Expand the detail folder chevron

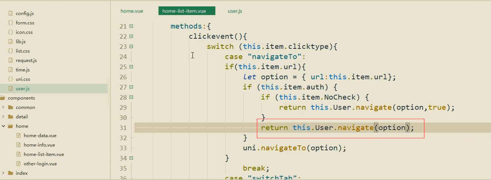[3, 116]
